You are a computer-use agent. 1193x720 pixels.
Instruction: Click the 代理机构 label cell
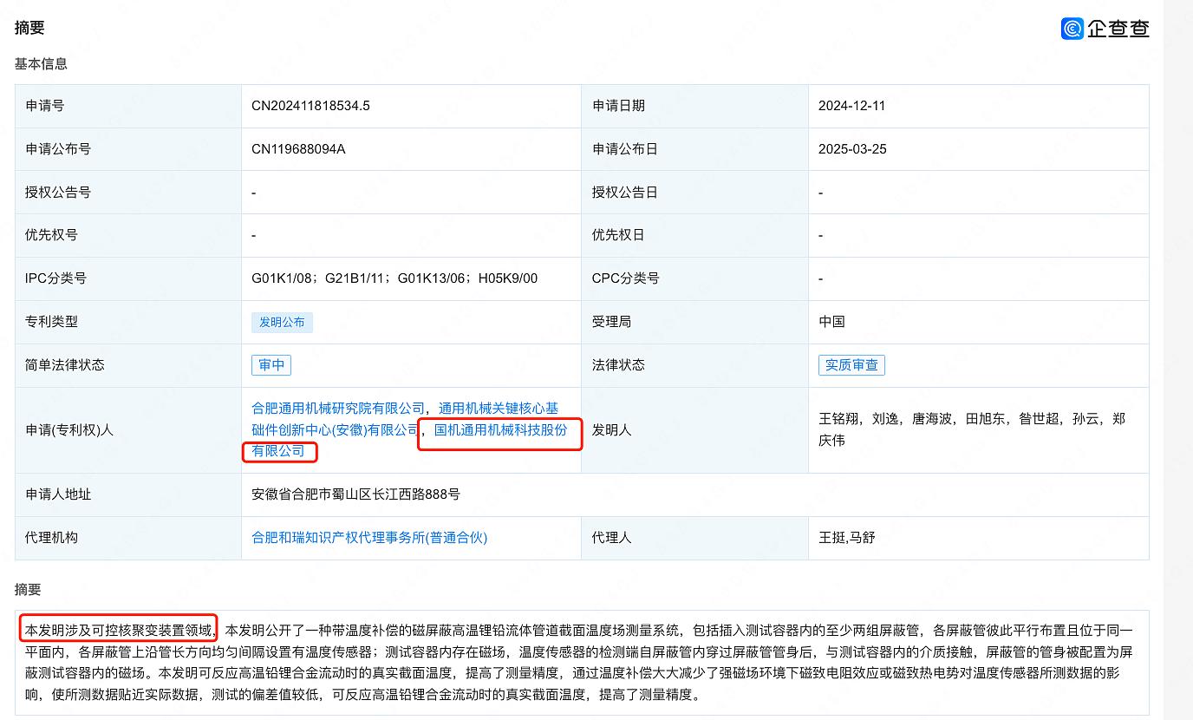(128, 538)
